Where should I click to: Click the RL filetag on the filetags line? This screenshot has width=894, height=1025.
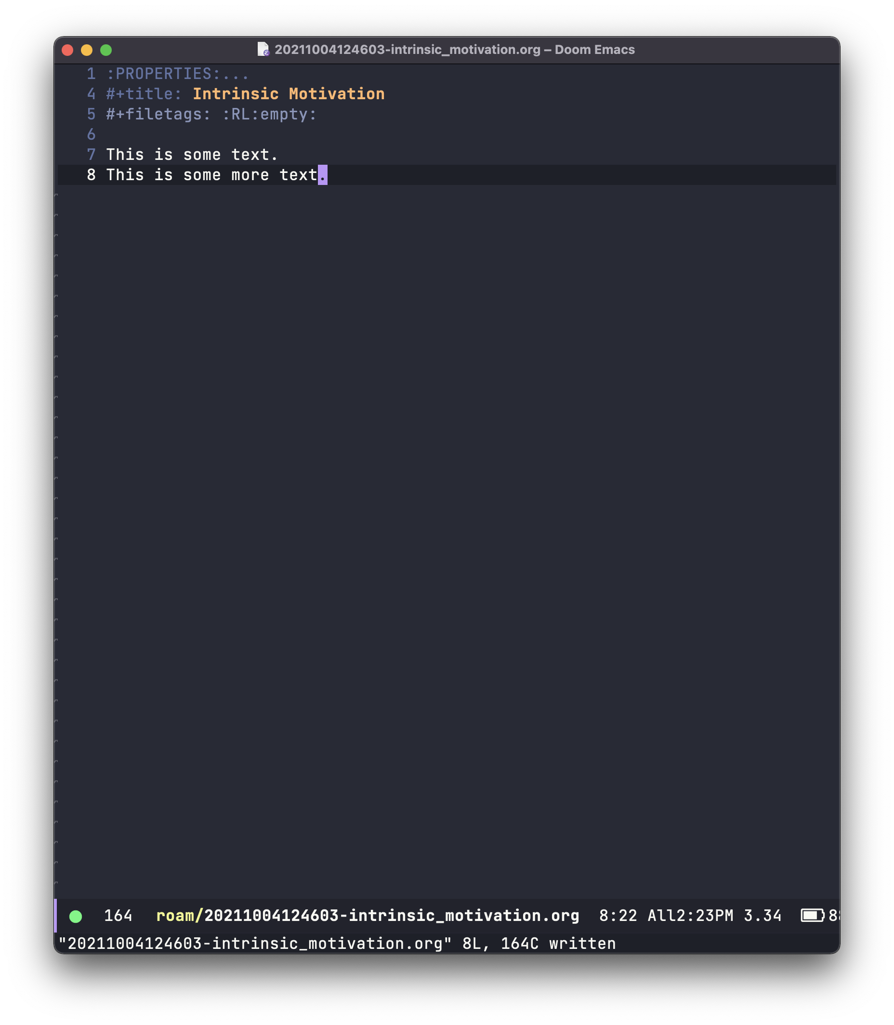pos(243,114)
